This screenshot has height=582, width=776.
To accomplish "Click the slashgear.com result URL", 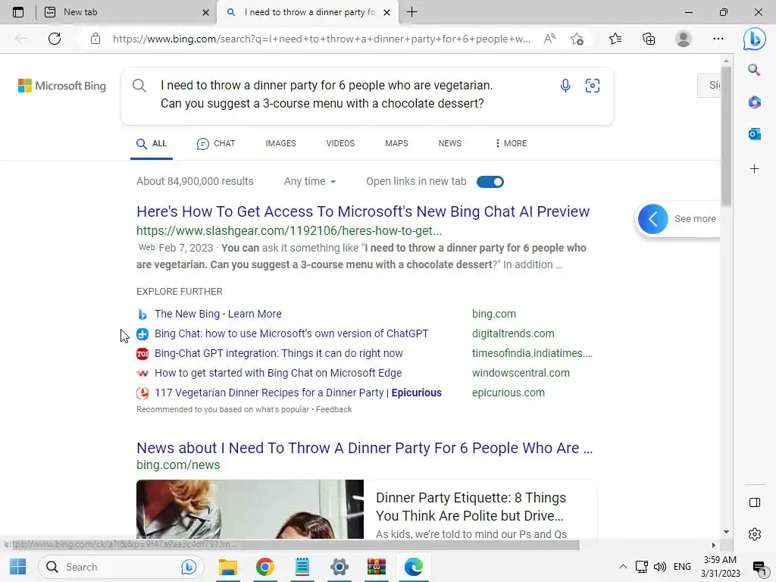I will point(289,231).
